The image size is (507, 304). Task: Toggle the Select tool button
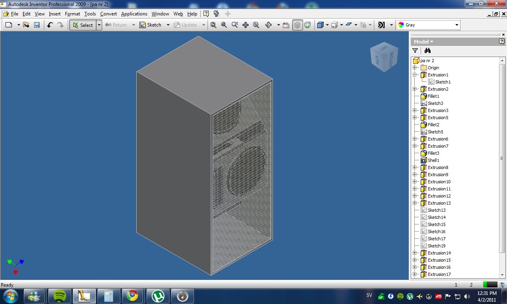(83, 25)
